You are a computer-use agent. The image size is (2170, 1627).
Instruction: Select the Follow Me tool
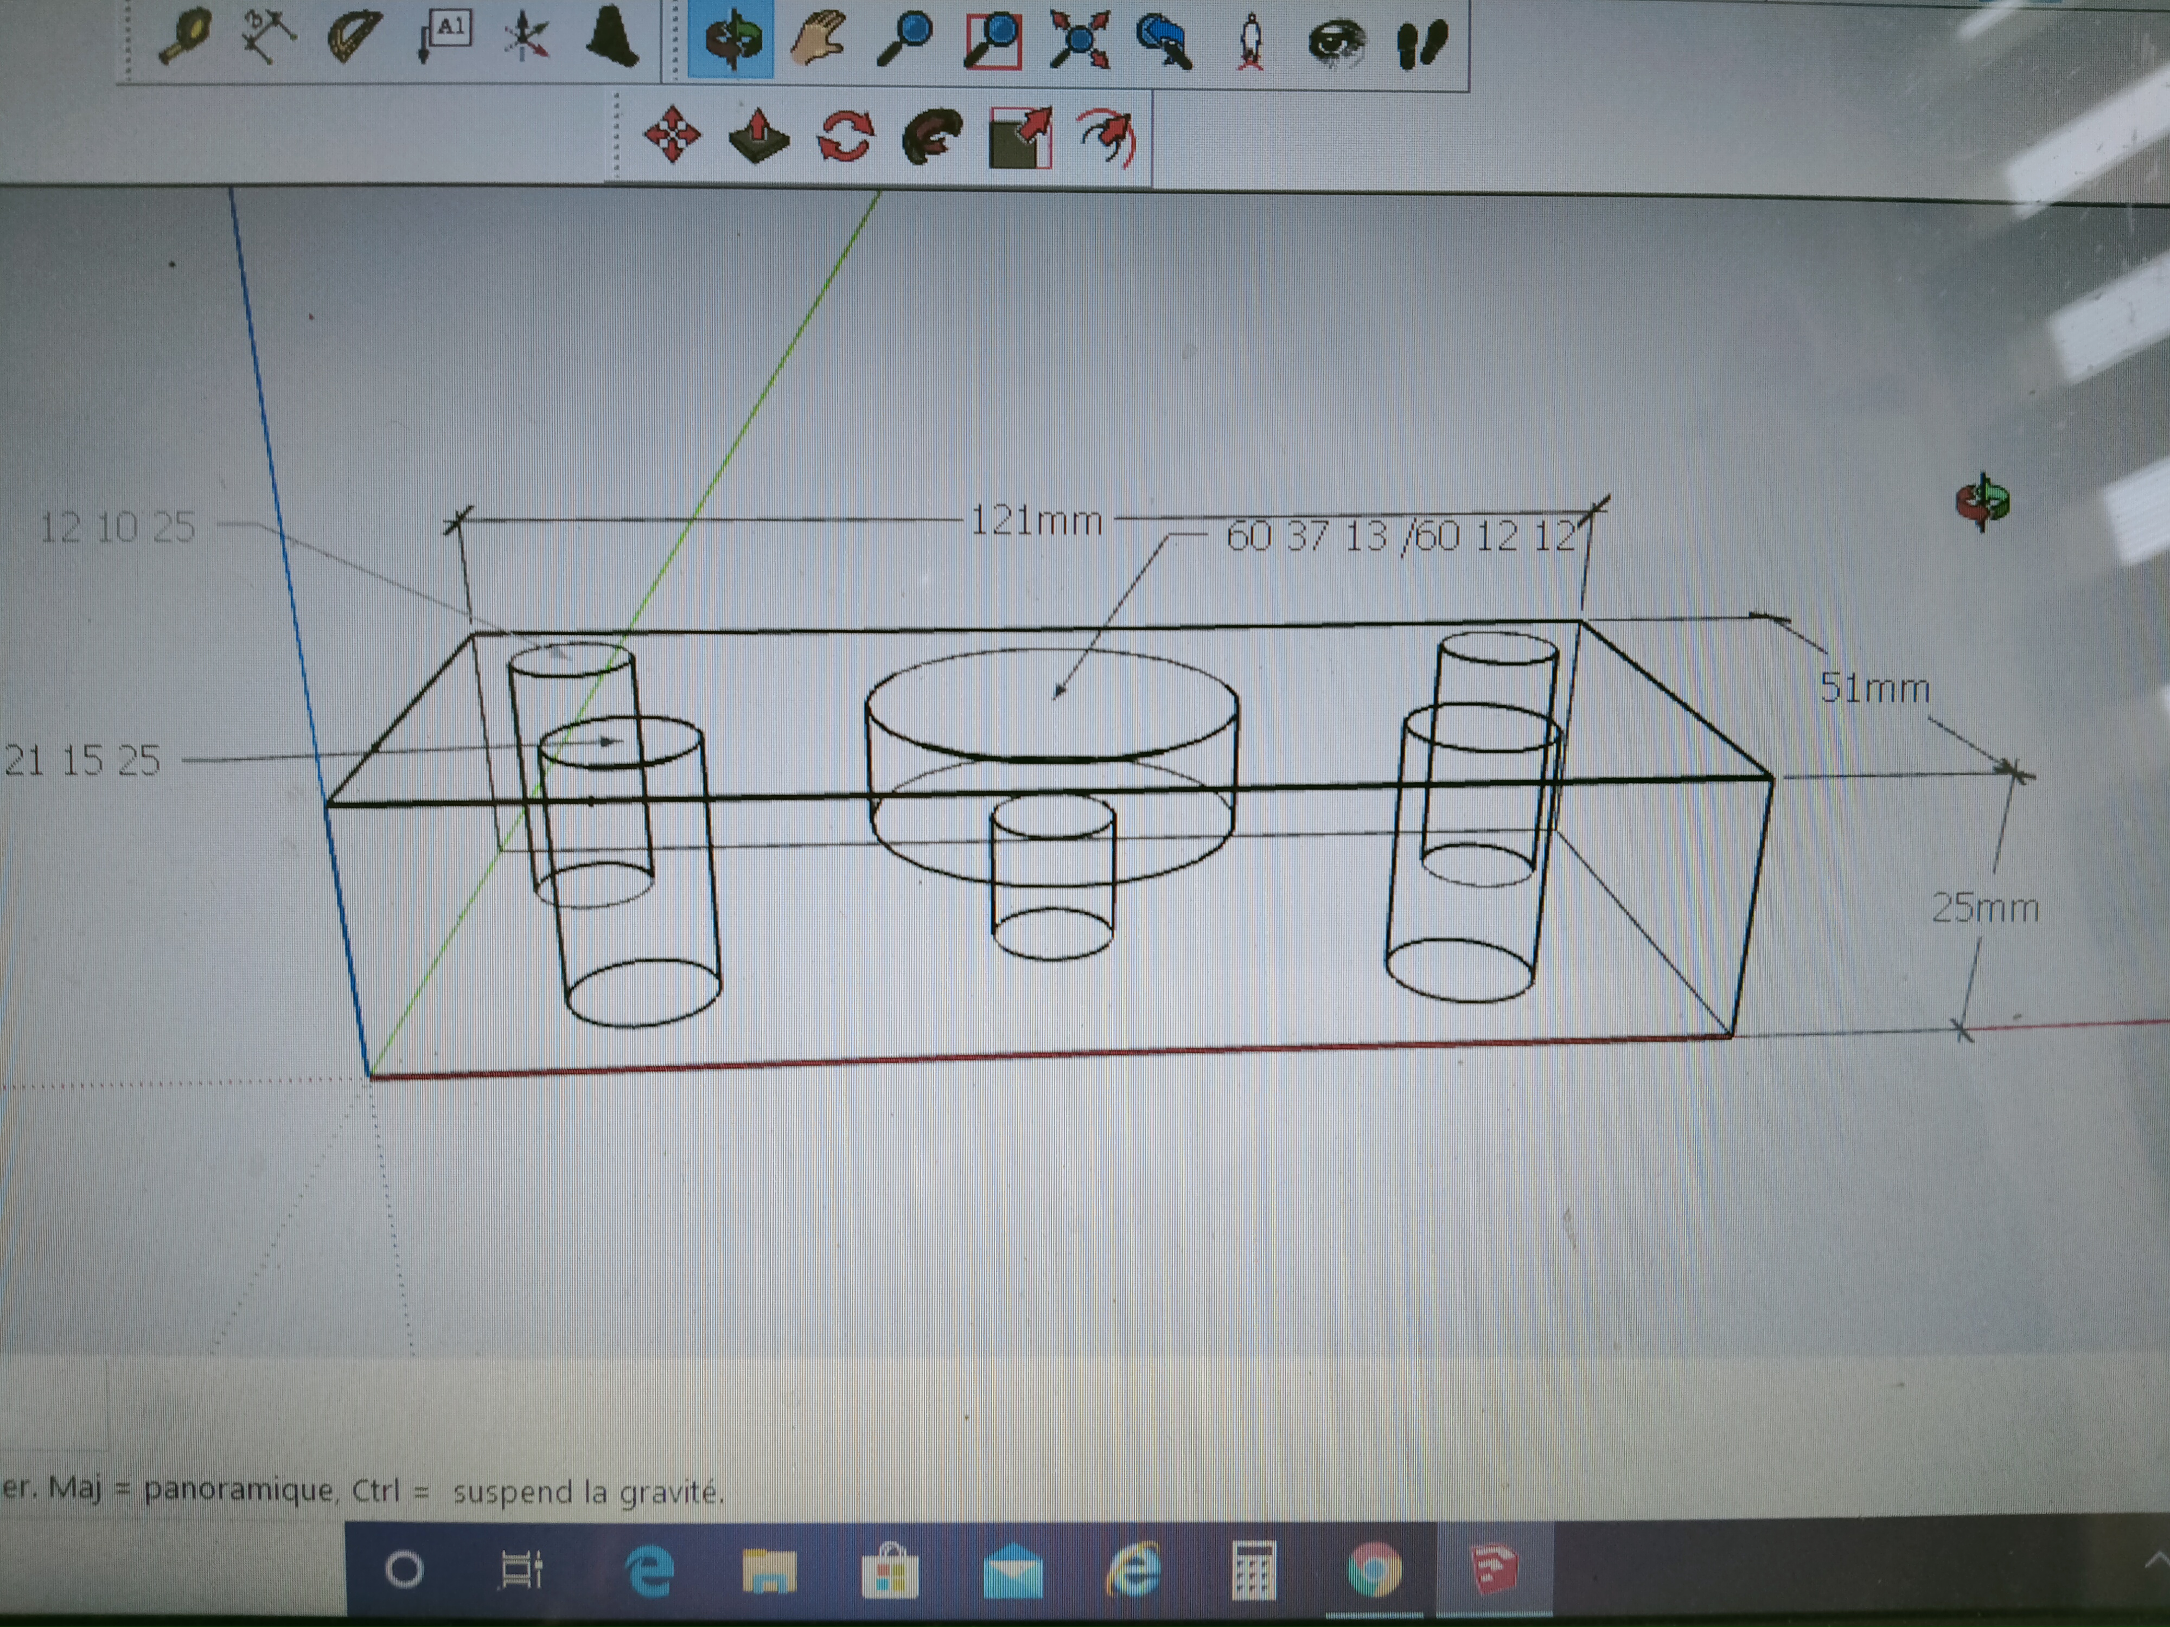pyautogui.click(x=932, y=136)
